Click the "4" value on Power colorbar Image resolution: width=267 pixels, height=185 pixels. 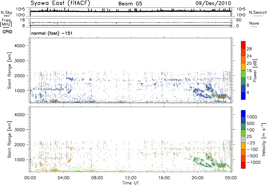click(x=248, y=93)
